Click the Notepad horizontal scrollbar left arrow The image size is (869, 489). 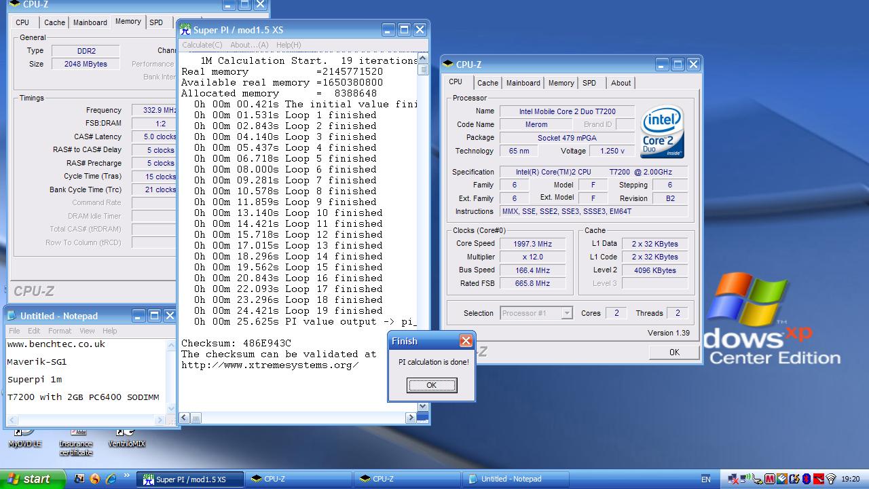[x=10, y=421]
